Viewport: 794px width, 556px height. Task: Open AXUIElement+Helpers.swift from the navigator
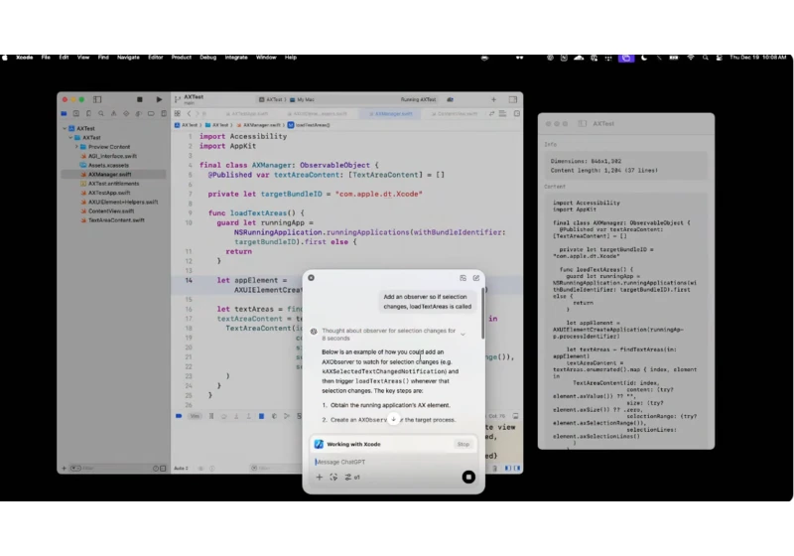[123, 202]
